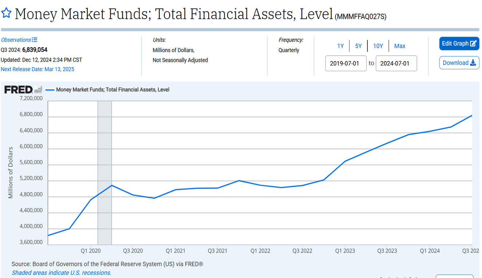Switch to the 10Y time range

tap(378, 46)
